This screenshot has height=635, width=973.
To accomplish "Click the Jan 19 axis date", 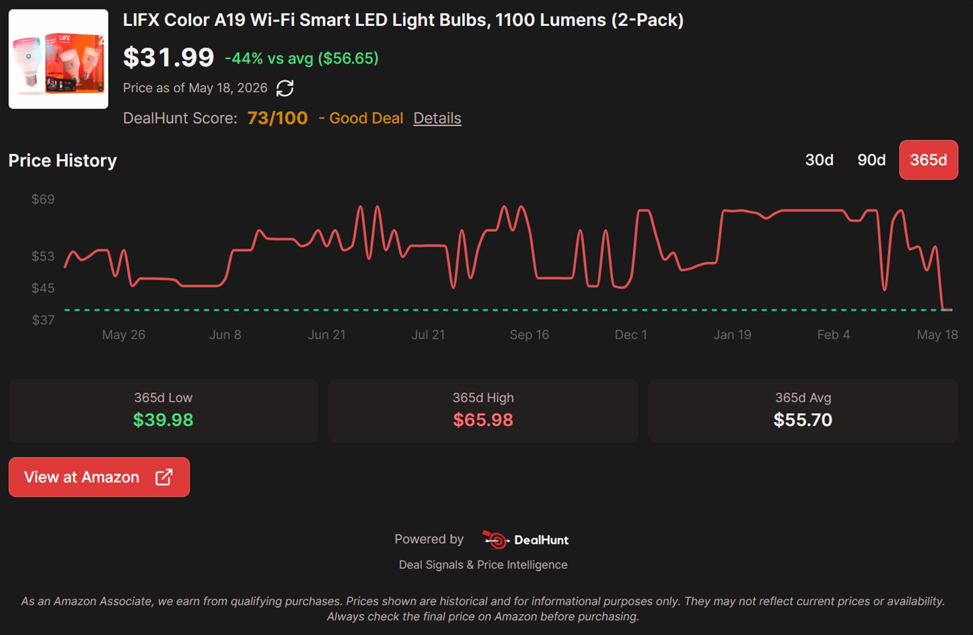I will point(733,335).
